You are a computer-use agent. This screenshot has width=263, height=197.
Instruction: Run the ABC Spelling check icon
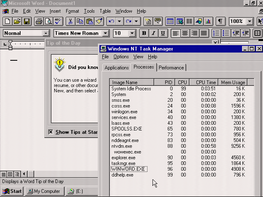[x=58, y=21]
